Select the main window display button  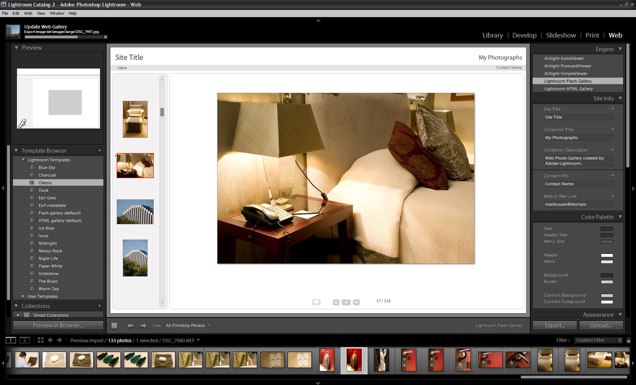tap(11, 340)
